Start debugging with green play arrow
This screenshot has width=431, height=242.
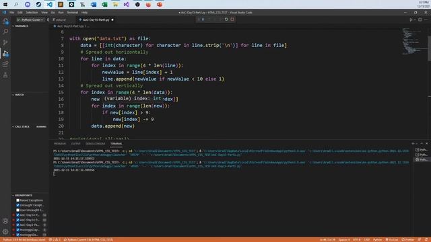18,19
